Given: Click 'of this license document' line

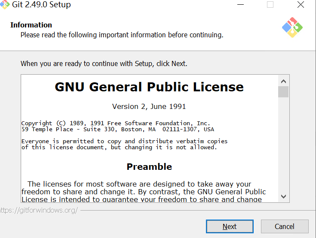Looking at the screenshot, I should click(x=119, y=148).
